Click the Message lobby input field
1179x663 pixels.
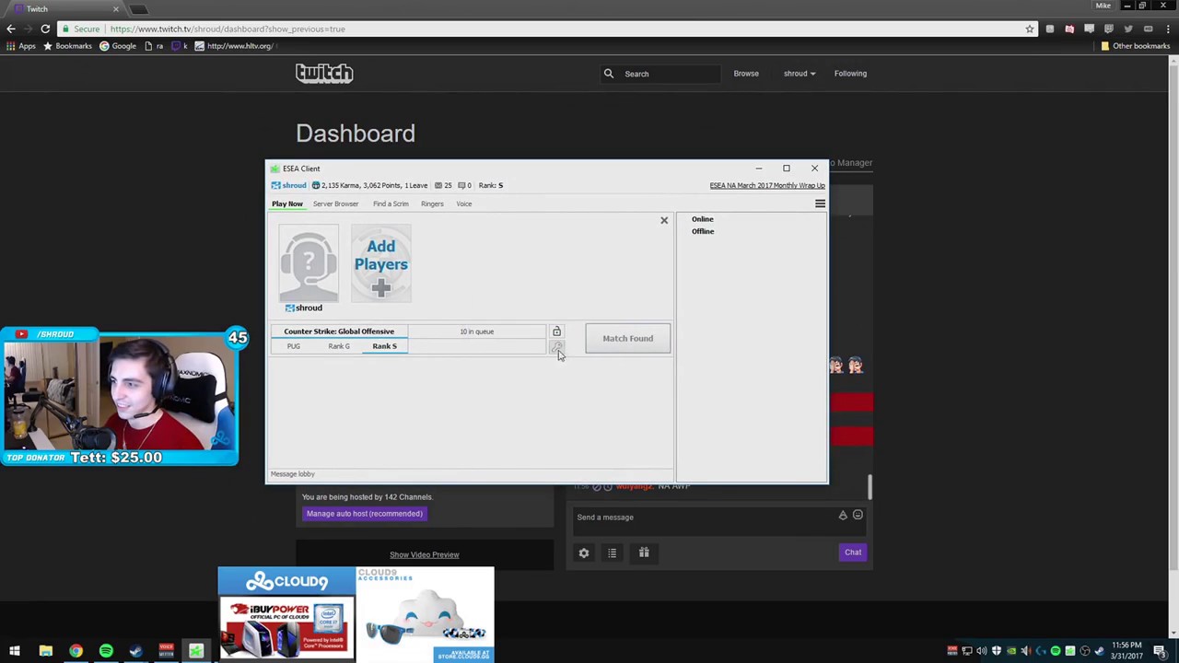click(470, 473)
